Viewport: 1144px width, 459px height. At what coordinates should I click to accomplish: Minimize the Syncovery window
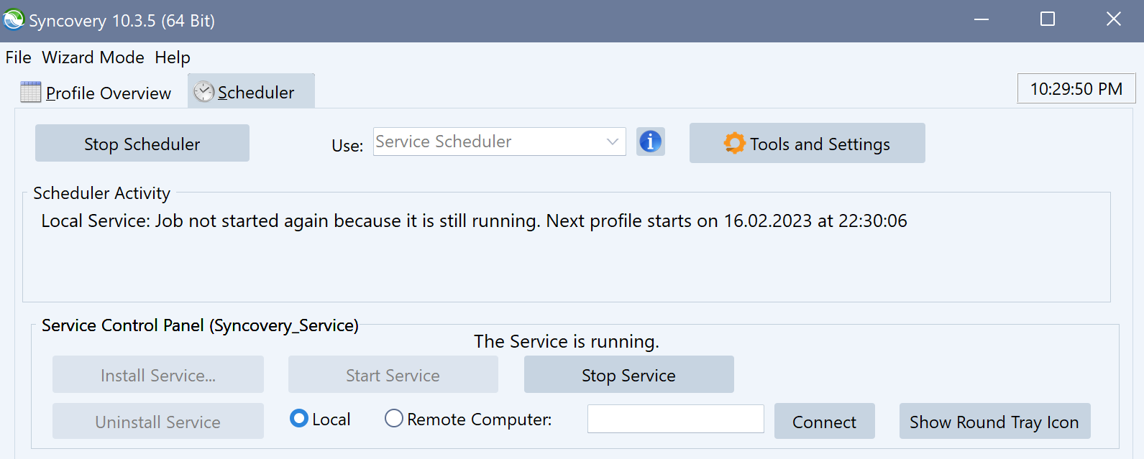(981, 19)
